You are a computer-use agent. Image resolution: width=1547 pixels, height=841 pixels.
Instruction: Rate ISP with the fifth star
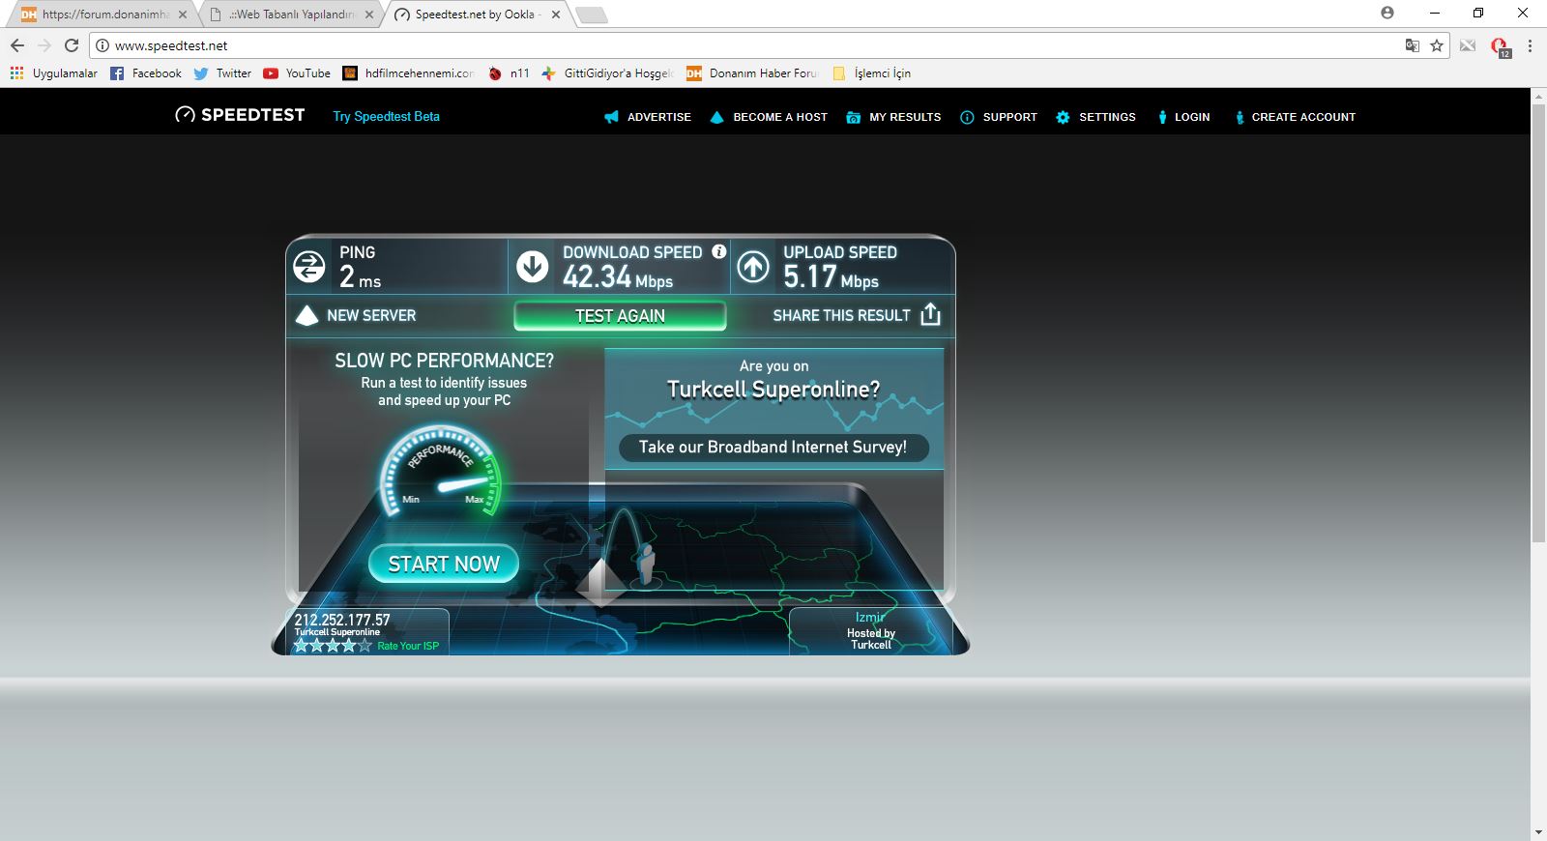click(x=365, y=645)
